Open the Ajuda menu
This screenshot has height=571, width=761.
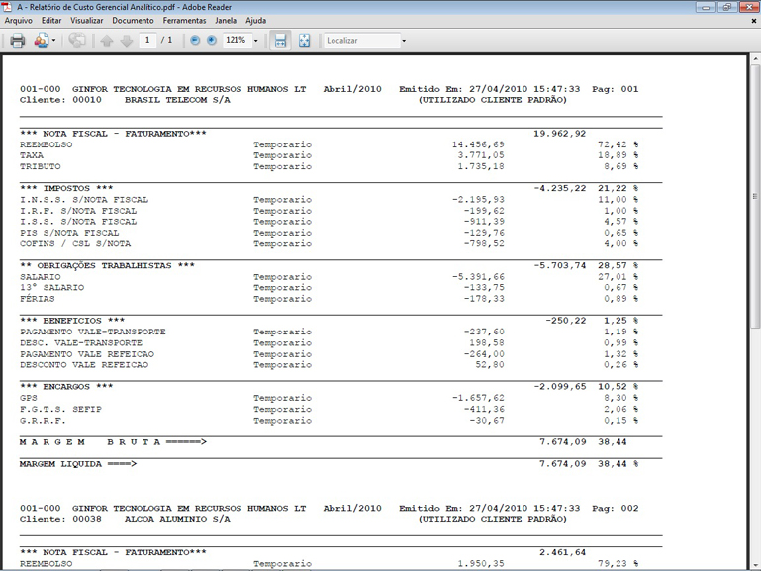point(255,21)
